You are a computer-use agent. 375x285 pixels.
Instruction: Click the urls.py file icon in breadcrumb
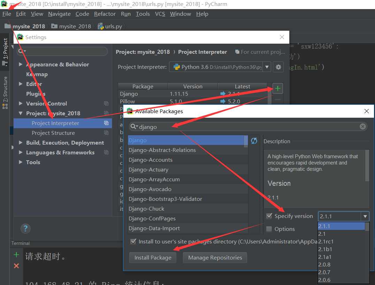click(x=101, y=26)
